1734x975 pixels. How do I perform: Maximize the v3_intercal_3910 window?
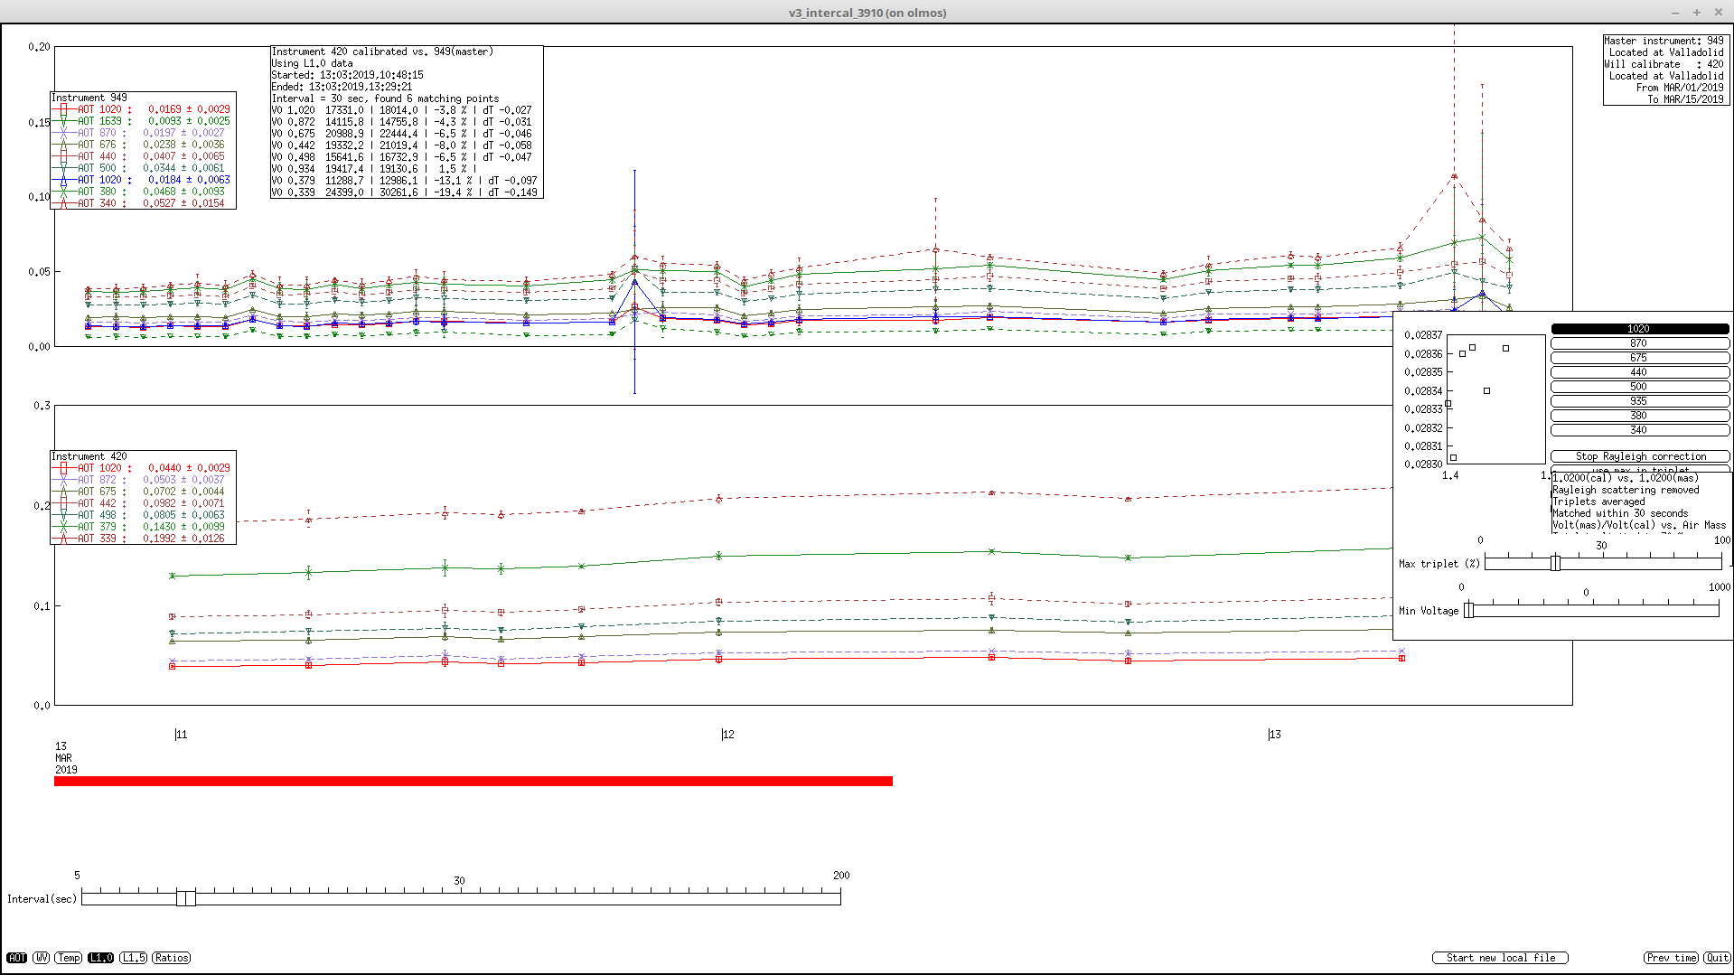[x=1697, y=13]
